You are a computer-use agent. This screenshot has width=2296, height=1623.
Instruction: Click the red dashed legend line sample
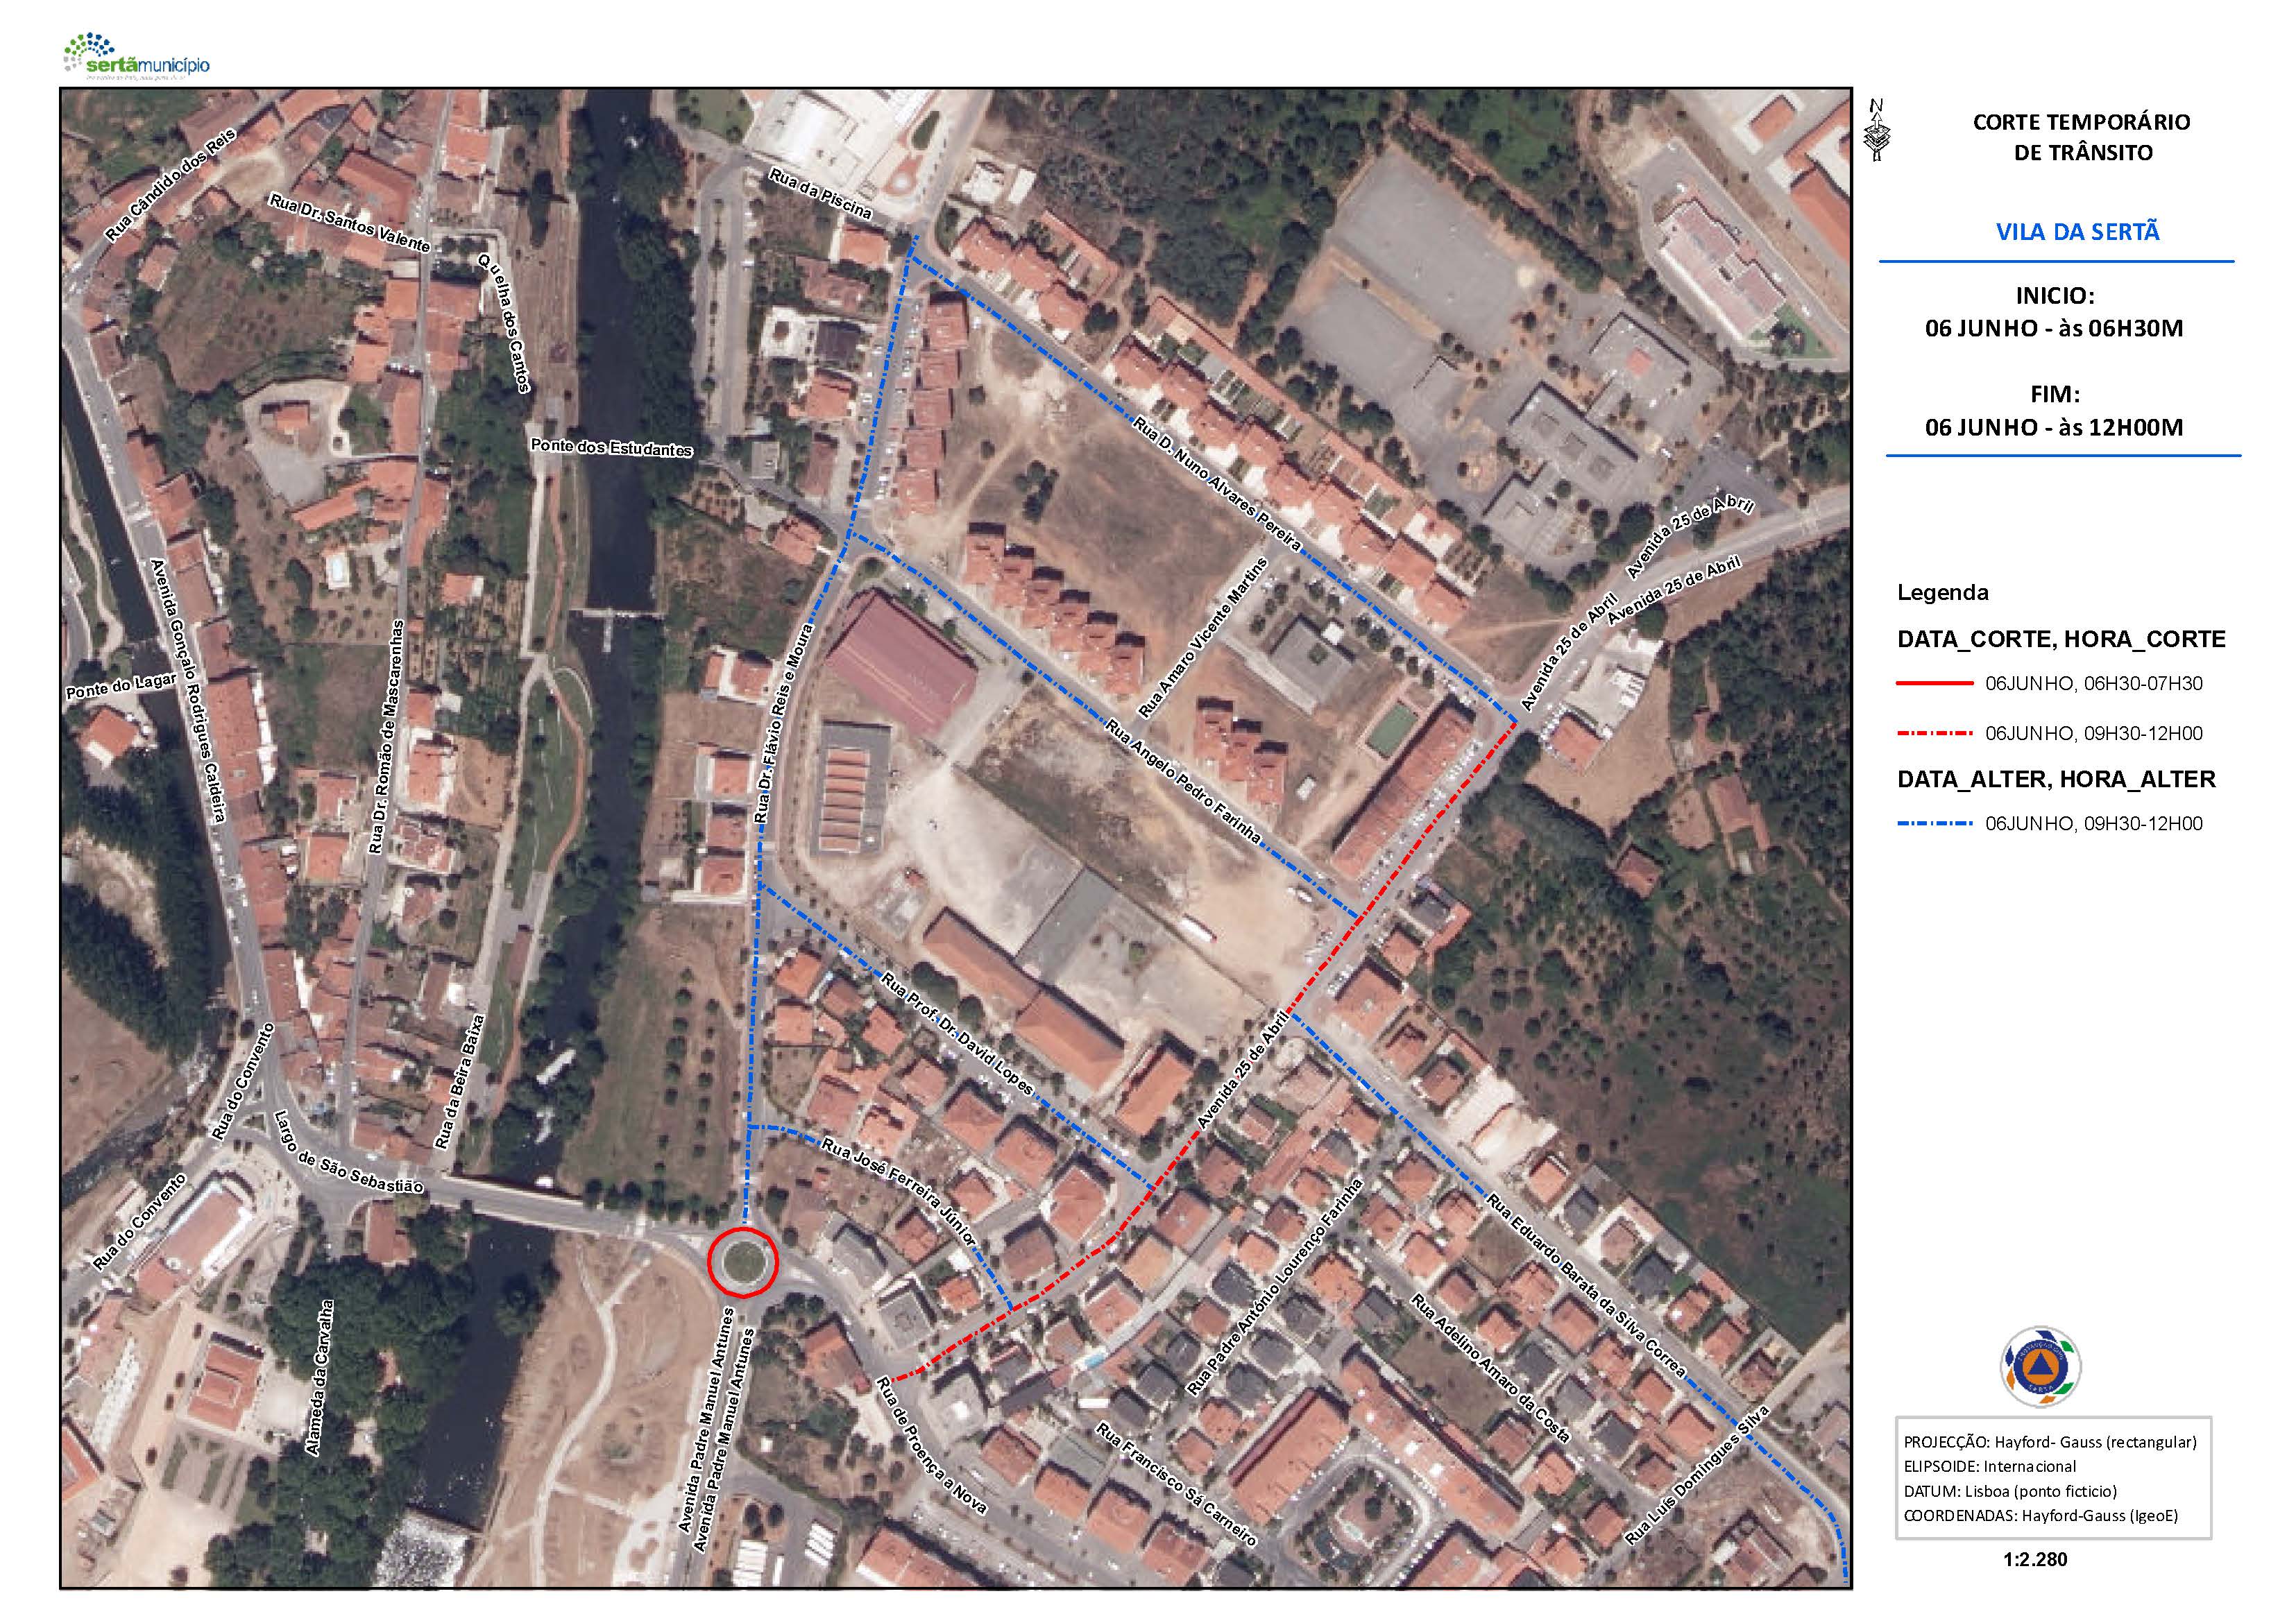[1934, 734]
